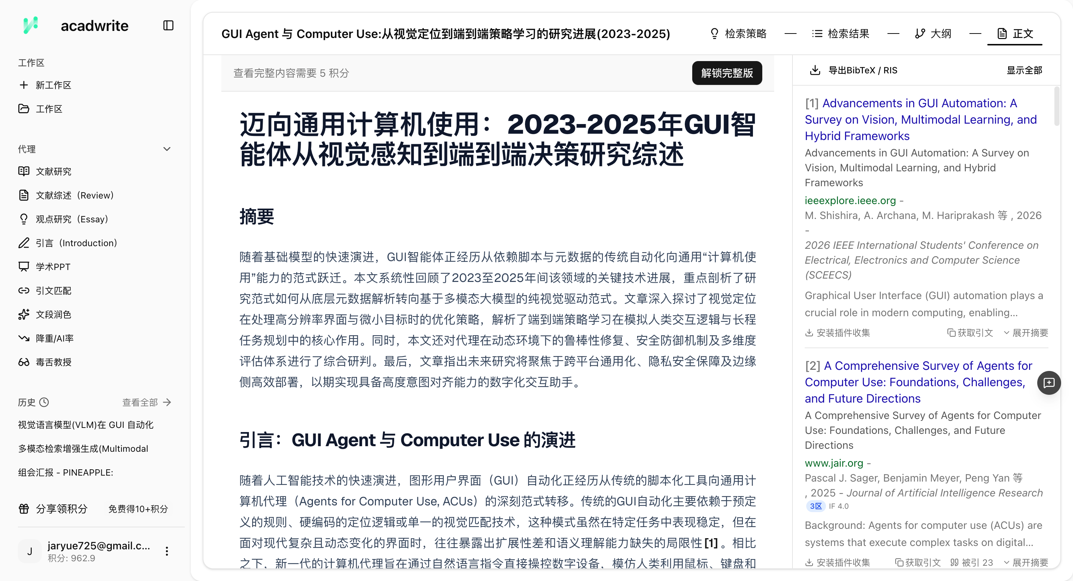Click the account email jaryue725@gmail.c...

click(x=99, y=546)
